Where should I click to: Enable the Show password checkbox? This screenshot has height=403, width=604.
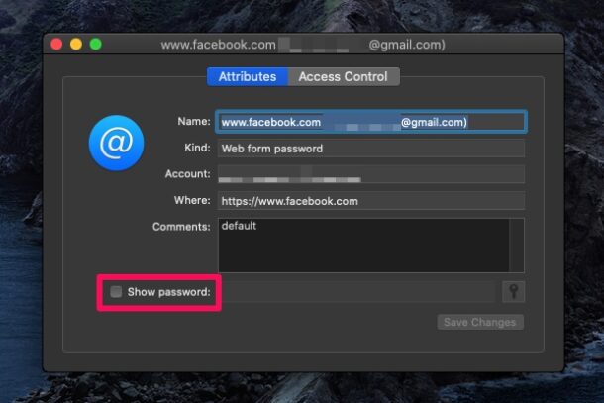point(116,292)
